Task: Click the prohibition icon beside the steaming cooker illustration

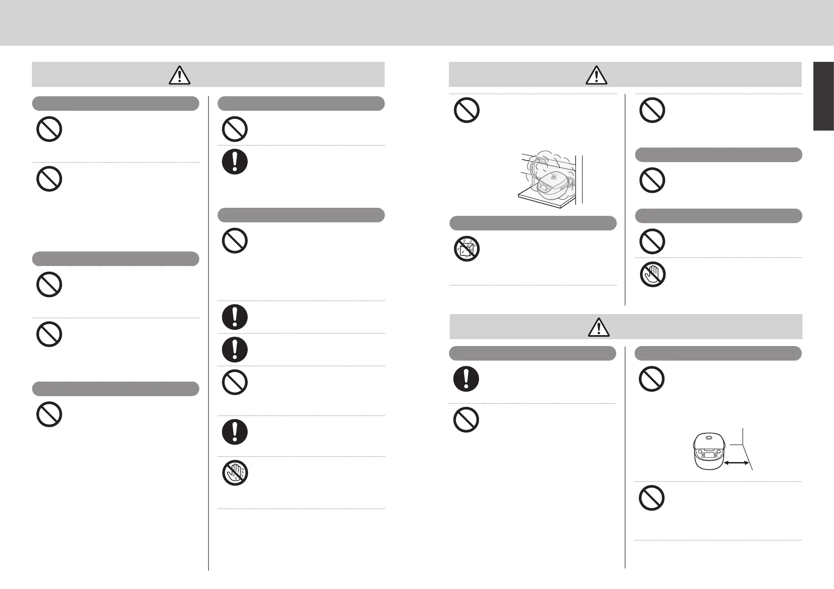Action: click(x=467, y=110)
